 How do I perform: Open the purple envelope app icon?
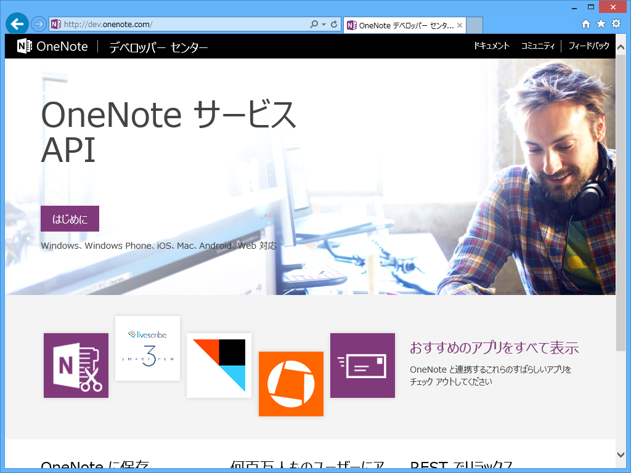(x=362, y=365)
